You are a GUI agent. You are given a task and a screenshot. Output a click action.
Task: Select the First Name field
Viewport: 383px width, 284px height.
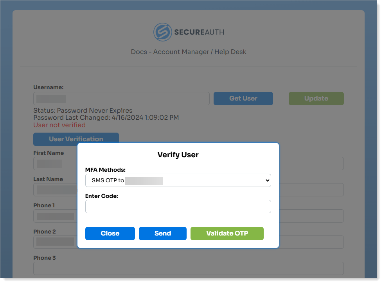pyautogui.click(x=55, y=164)
